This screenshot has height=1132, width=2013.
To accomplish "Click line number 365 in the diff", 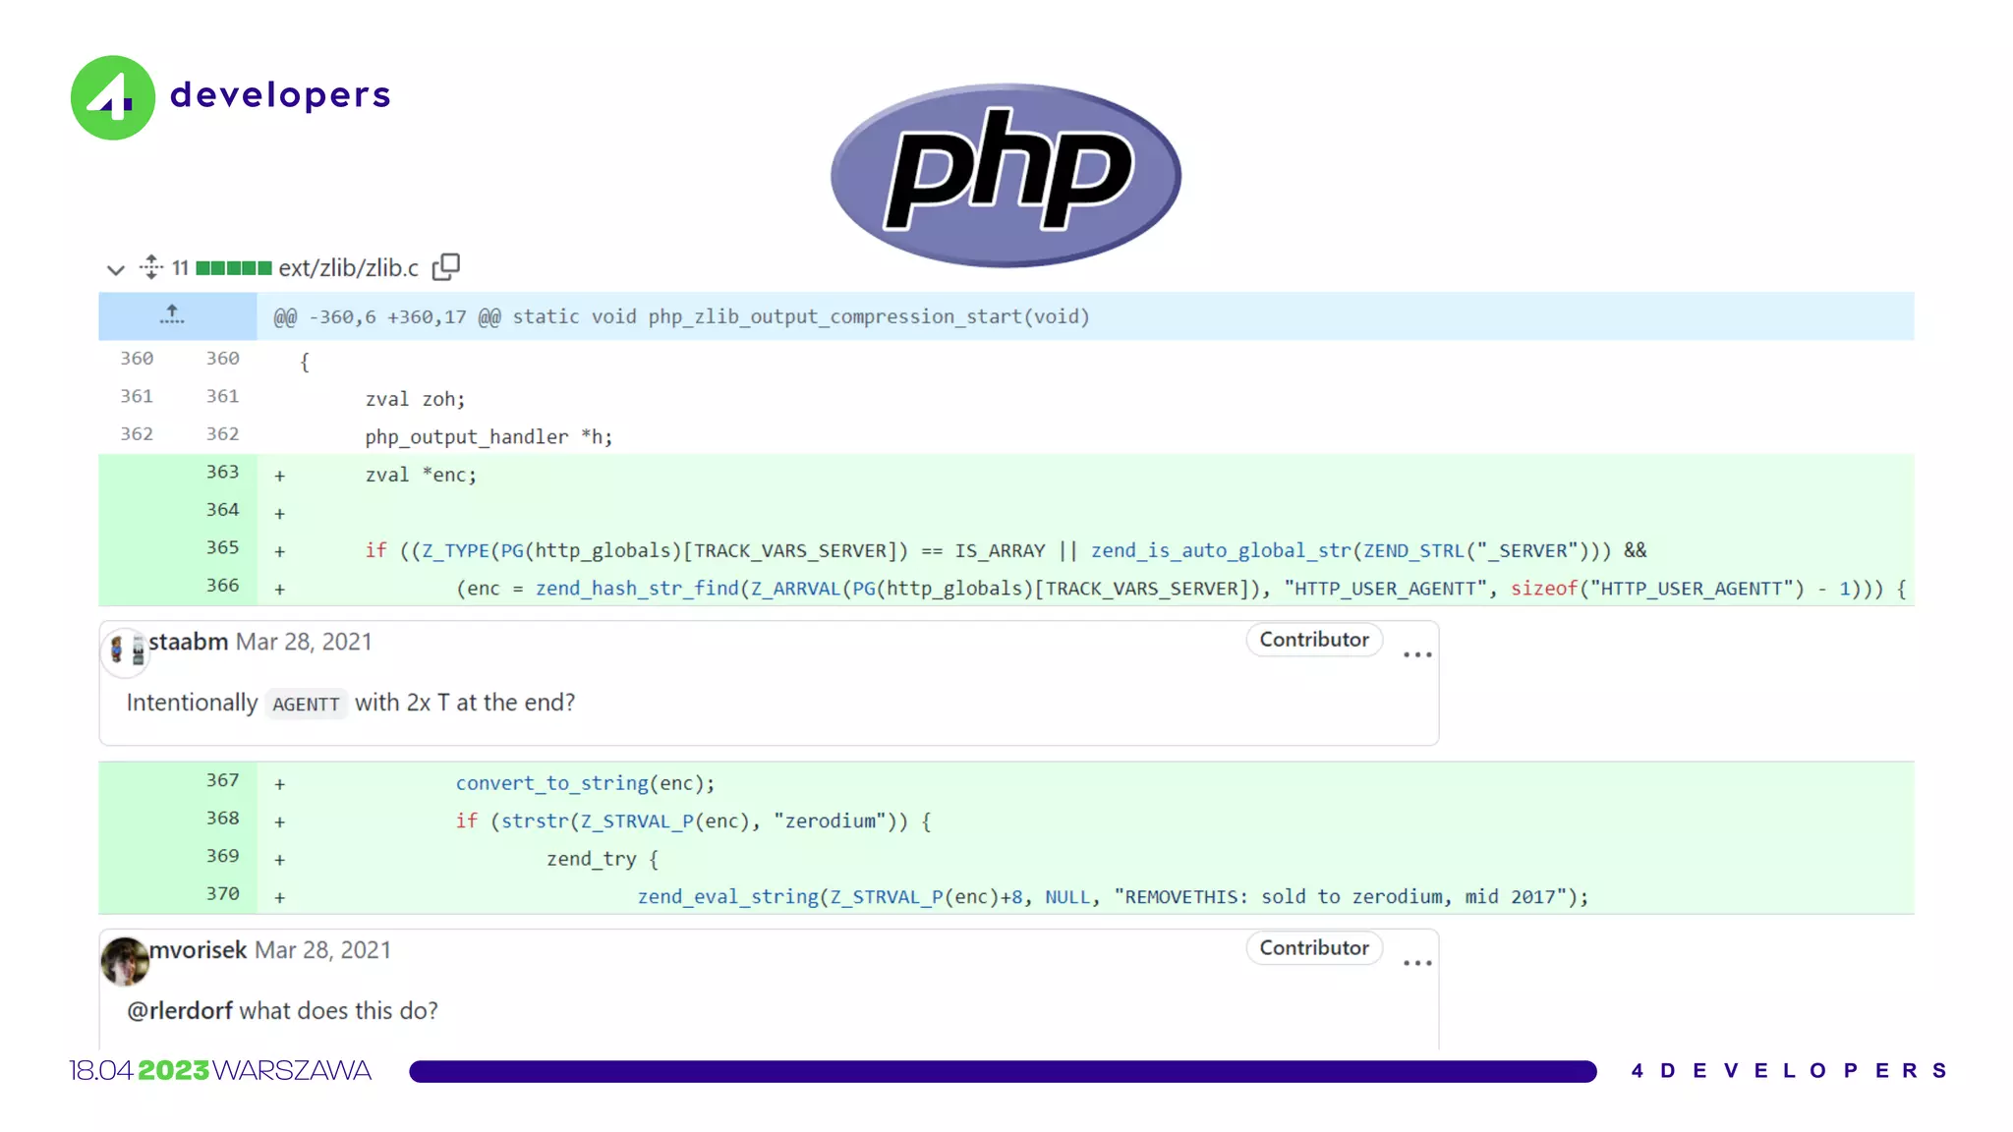I will 222,547.
